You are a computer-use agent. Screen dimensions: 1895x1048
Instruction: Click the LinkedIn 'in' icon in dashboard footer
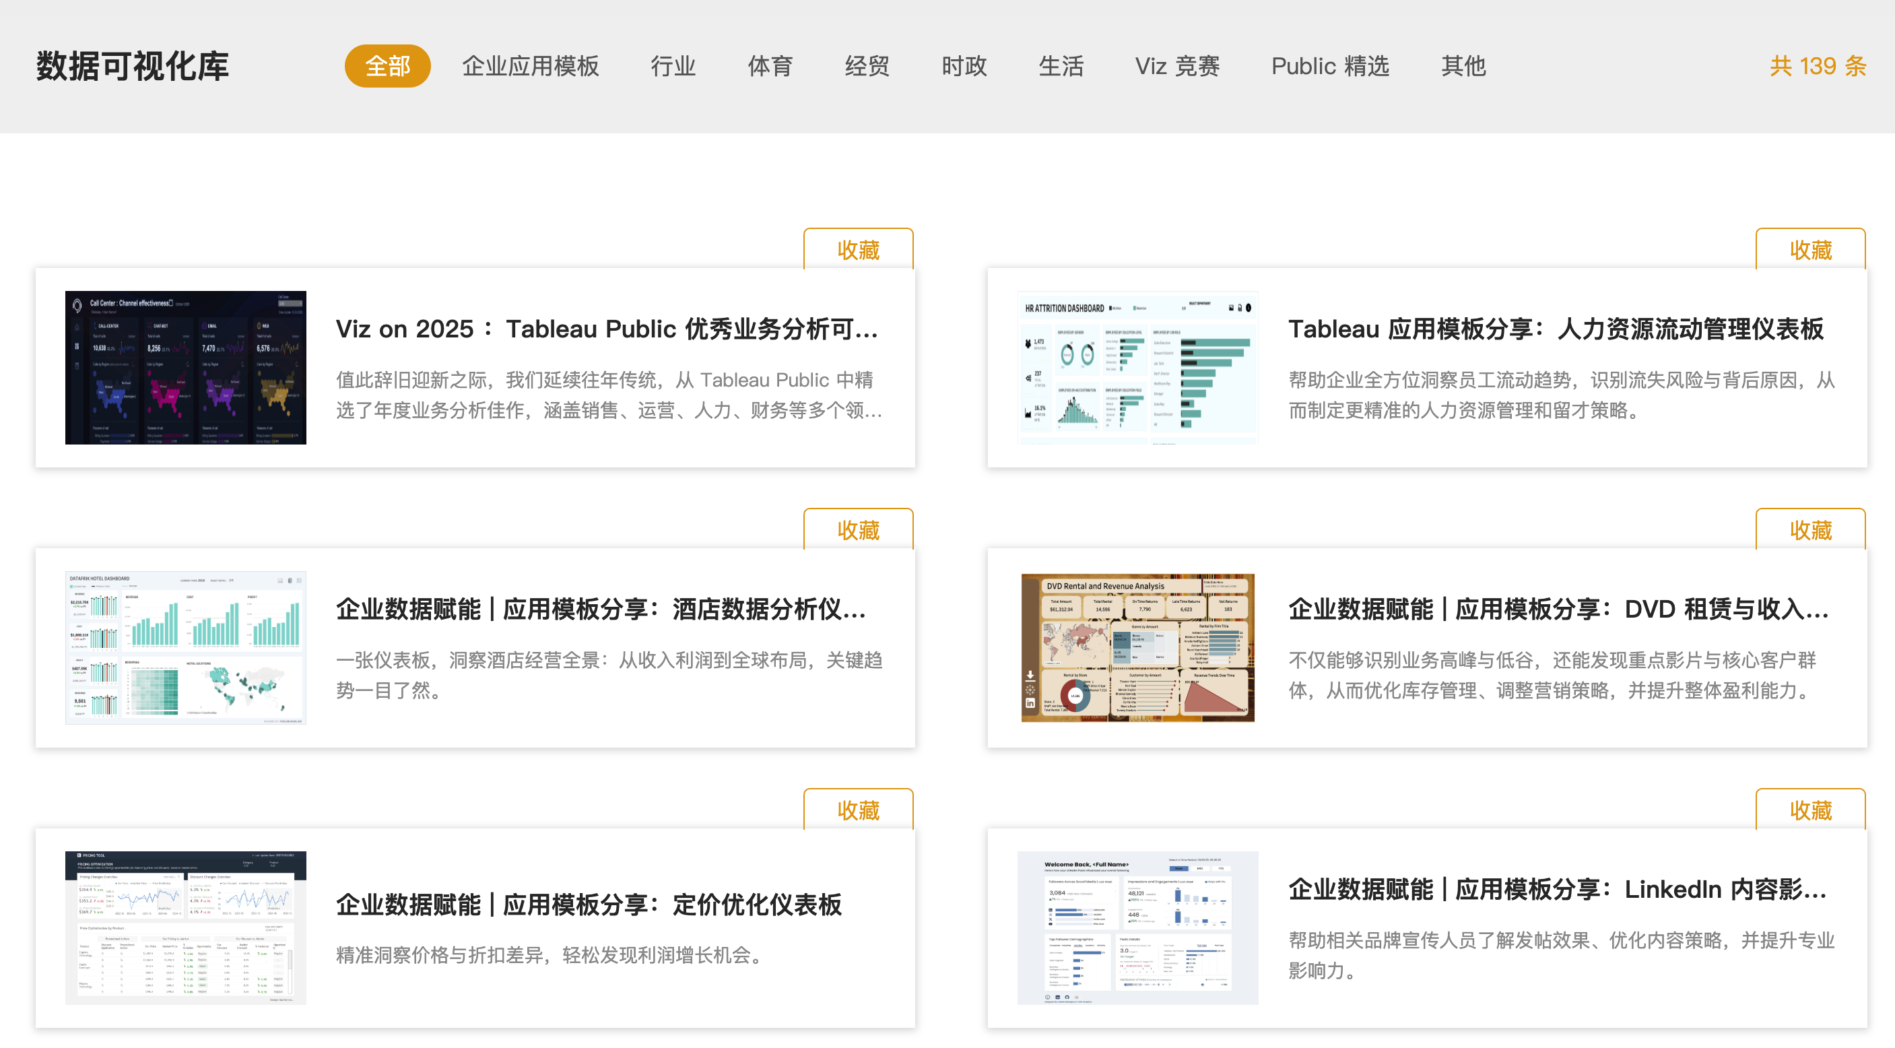pyautogui.click(x=1058, y=998)
